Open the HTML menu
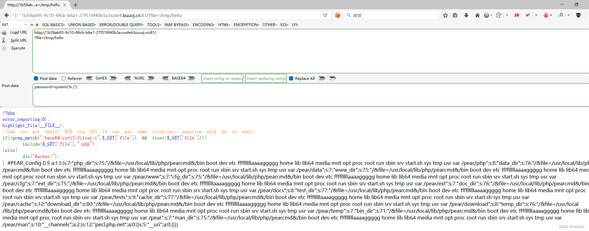This screenshot has height=231, width=589. click(224, 25)
